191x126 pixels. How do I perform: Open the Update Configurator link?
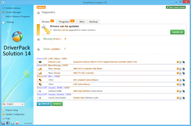coord(15,114)
